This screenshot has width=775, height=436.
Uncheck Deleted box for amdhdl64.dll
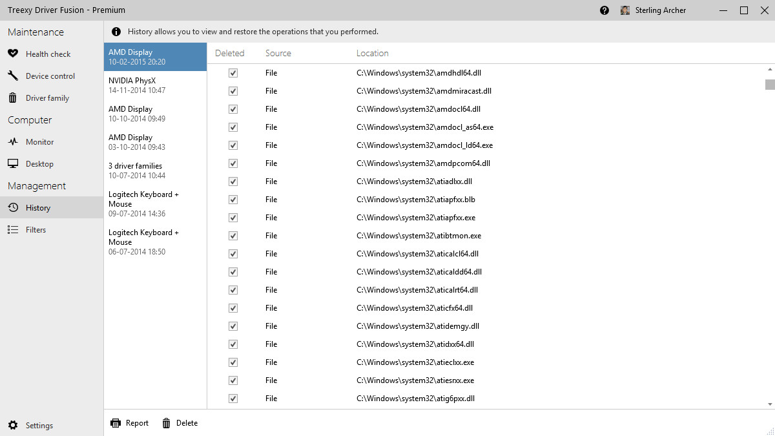(233, 73)
